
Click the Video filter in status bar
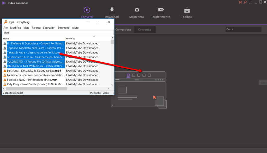[x=106, y=93]
